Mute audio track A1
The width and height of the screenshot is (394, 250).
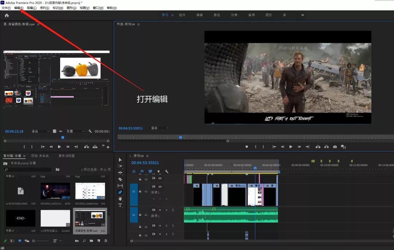click(160, 210)
